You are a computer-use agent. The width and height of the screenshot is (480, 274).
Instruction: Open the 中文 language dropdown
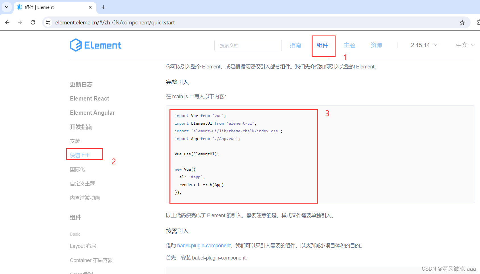(x=465, y=45)
